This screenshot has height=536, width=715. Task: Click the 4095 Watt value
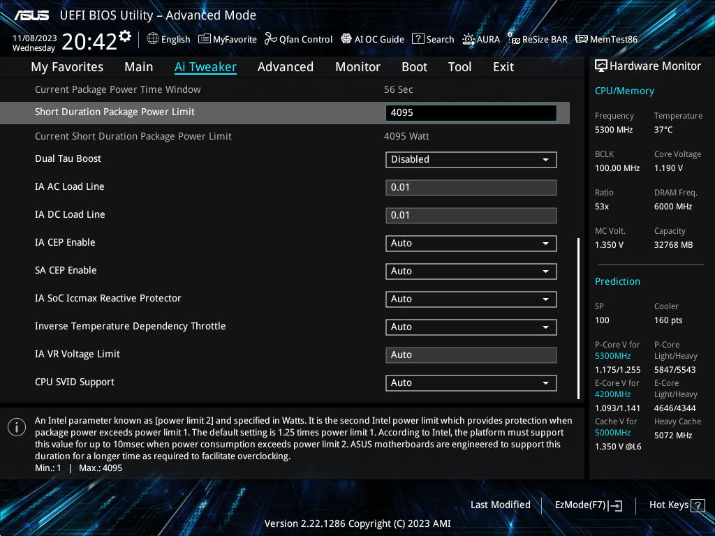pyautogui.click(x=406, y=136)
